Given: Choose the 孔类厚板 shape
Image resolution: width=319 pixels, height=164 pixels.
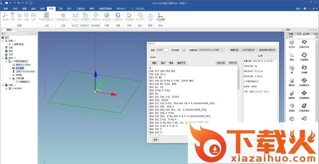Looking at the screenshot, I should coord(304,56).
